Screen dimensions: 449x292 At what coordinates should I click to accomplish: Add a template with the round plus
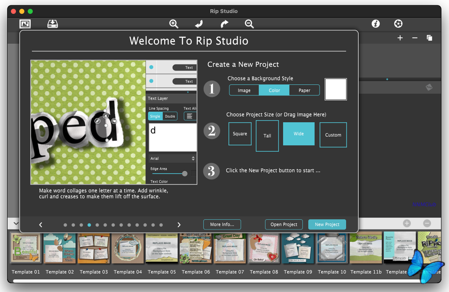407,223
